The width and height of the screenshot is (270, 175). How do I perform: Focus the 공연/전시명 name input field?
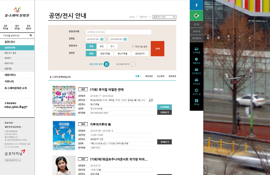119,32
